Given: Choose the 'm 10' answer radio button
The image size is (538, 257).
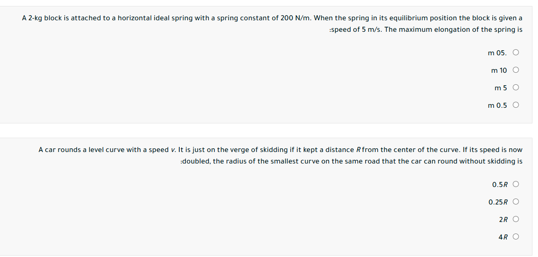Looking at the screenshot, I should pos(516,70).
